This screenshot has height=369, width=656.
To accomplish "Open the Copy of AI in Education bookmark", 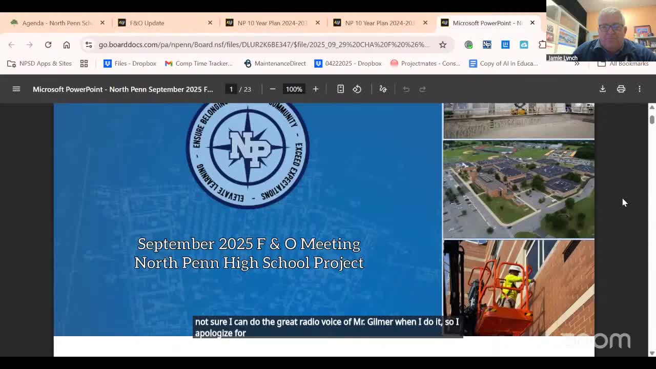I will (503, 64).
